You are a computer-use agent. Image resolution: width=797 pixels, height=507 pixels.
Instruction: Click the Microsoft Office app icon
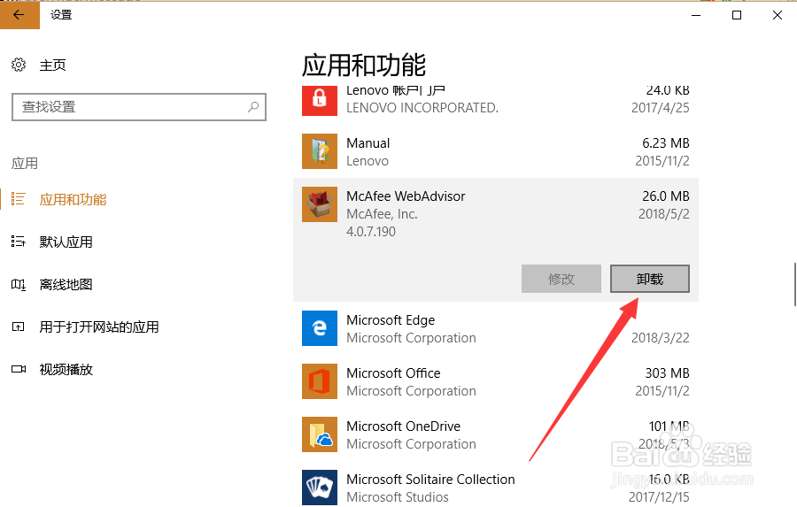coord(319,381)
